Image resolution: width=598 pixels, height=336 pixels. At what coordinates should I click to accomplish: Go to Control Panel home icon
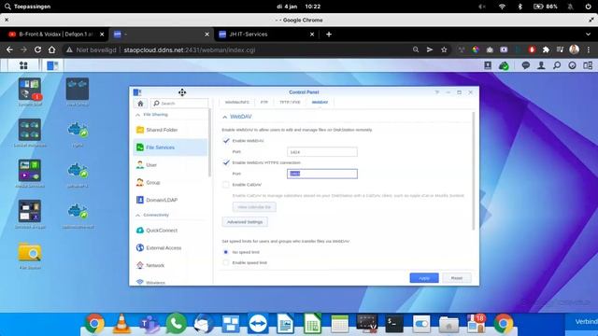tap(140, 104)
